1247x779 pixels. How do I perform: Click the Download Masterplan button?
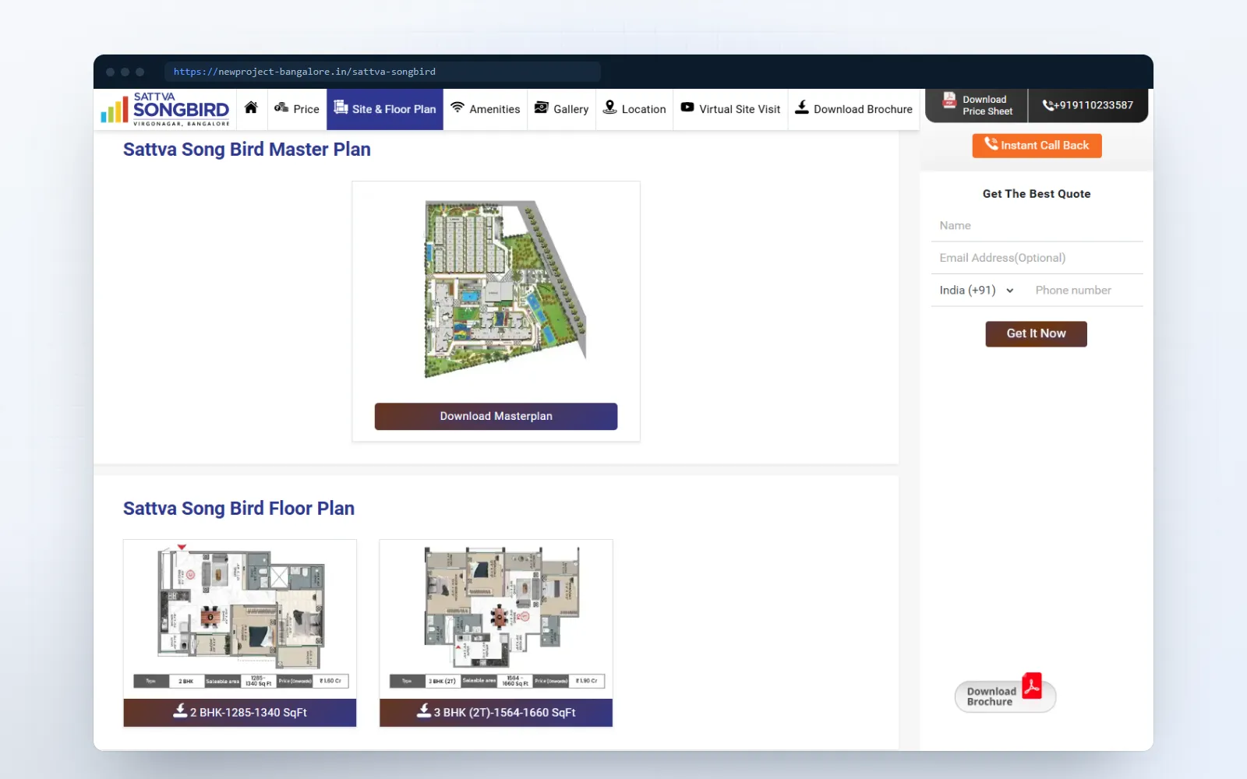pos(496,416)
